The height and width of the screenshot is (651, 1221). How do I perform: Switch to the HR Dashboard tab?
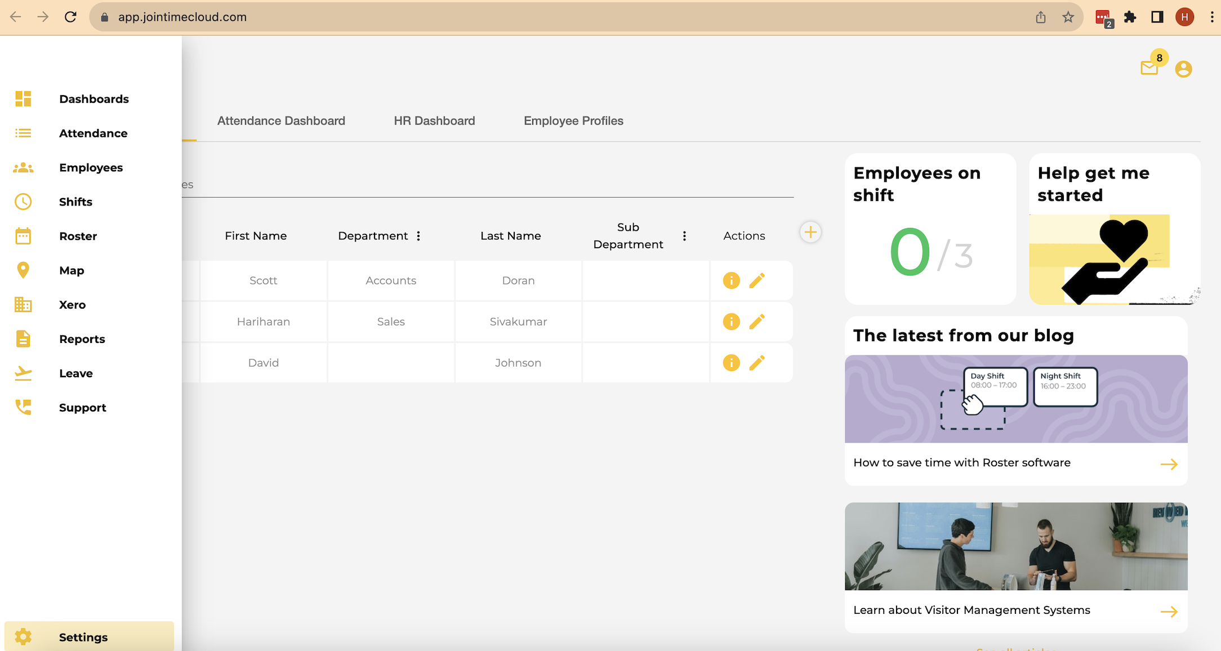(x=434, y=121)
